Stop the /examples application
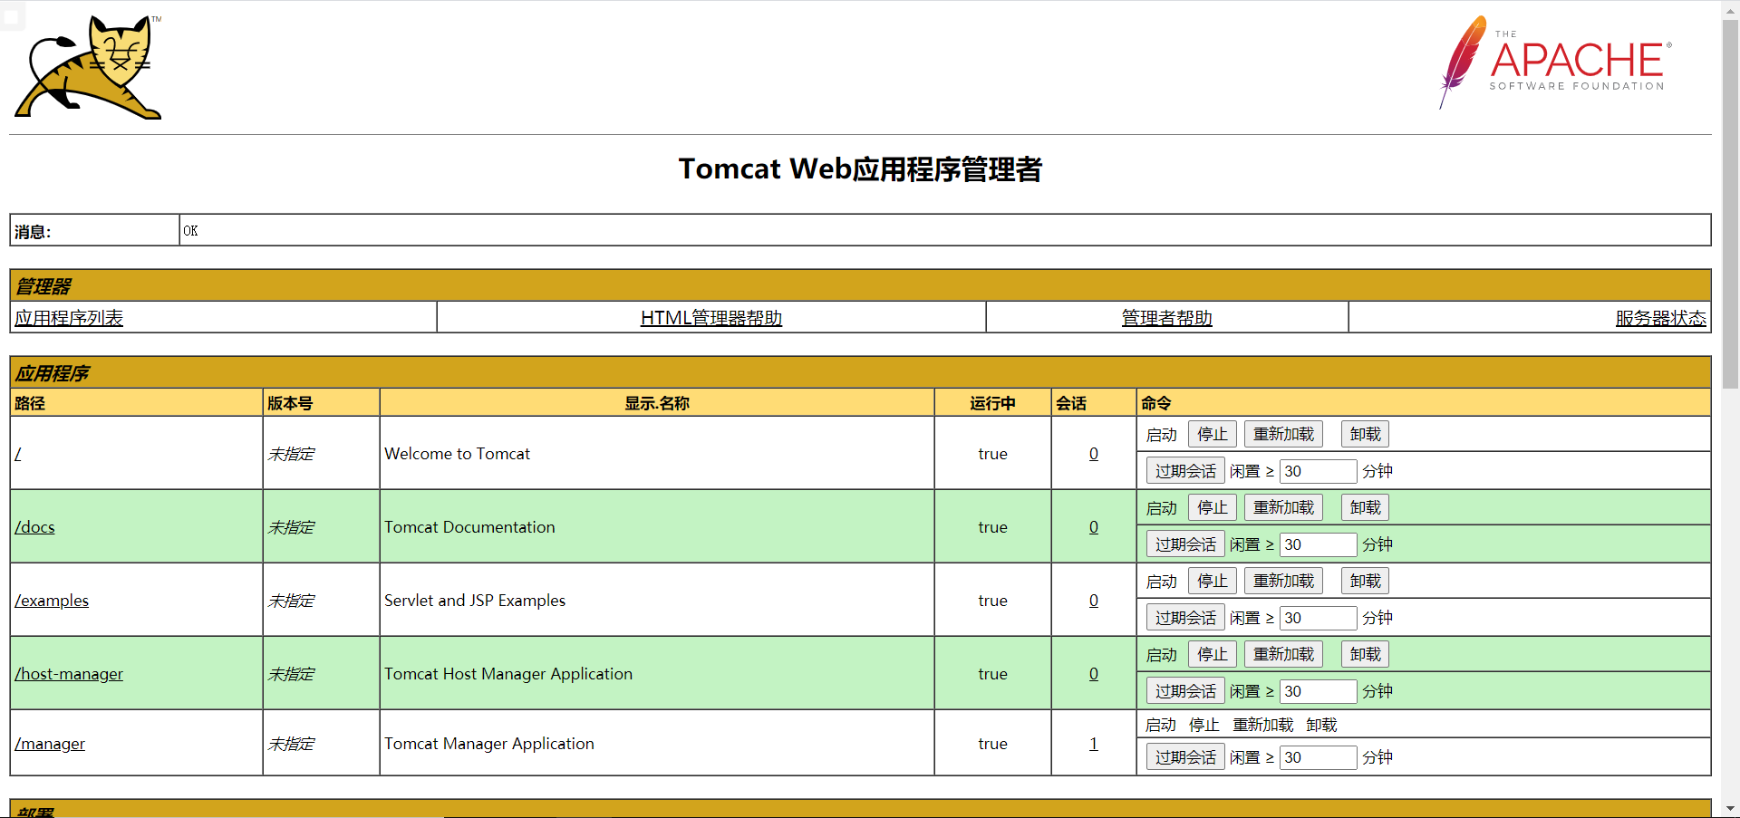The image size is (1740, 818). 1213,582
